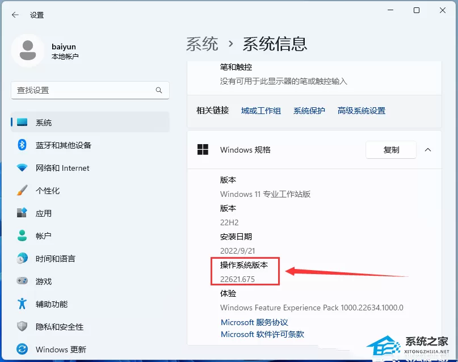The width and height of the screenshot is (458, 362).
Task: Click the apps icon beside 应用
Action: point(22,213)
